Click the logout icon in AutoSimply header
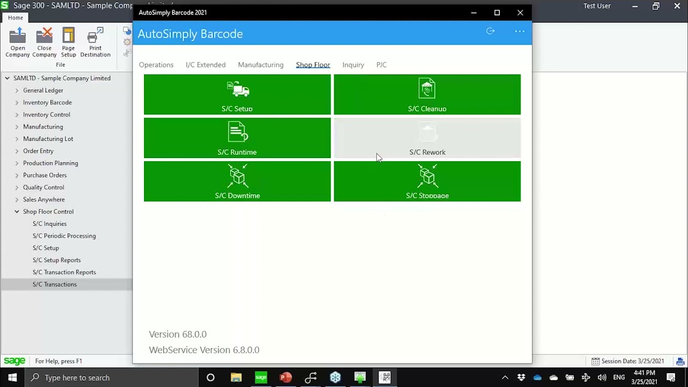The height and width of the screenshot is (387, 688). 490,31
